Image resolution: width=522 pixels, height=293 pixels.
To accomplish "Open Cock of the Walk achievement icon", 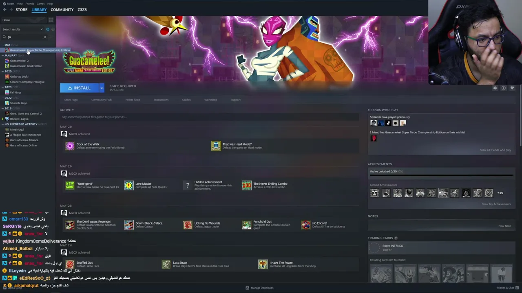I will (x=70, y=146).
